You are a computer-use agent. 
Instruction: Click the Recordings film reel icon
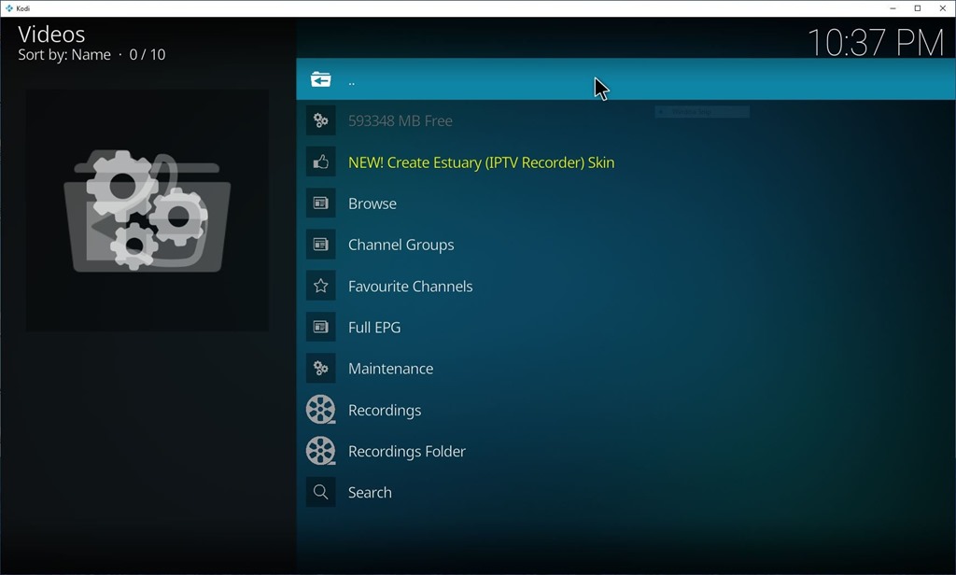coord(320,410)
